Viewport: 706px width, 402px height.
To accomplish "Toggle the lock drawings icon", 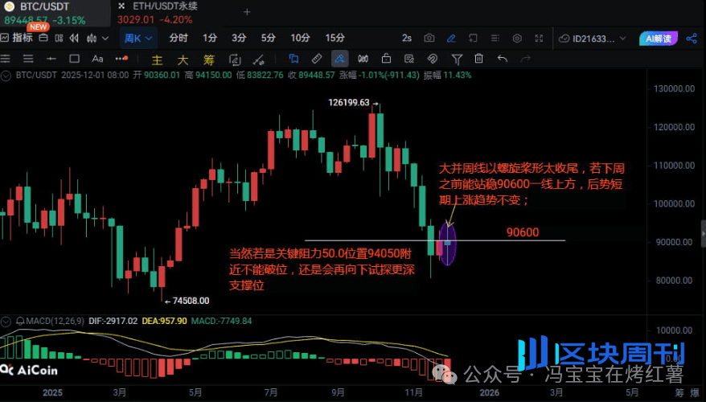I will [386, 59].
